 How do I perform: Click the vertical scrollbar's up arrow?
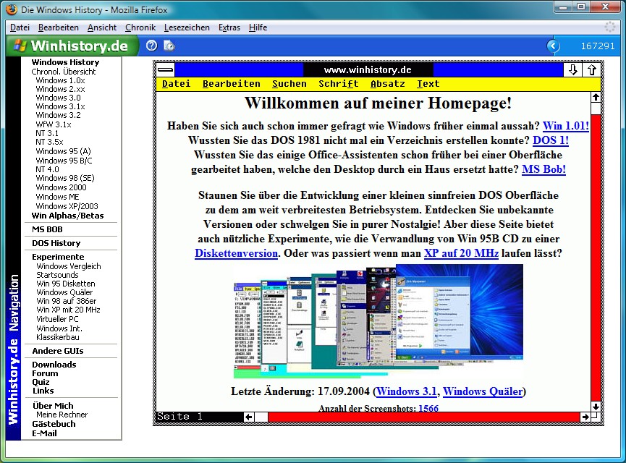596,97
